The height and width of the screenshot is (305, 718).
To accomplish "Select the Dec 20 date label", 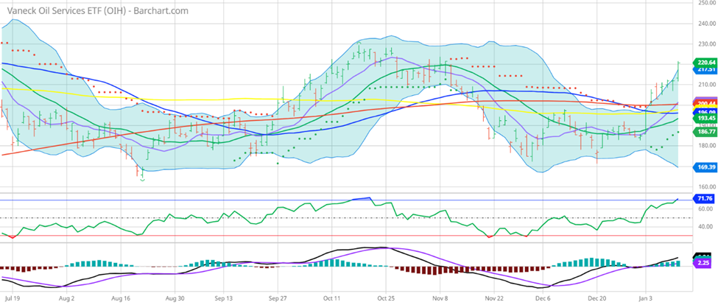I will [x=596, y=298].
